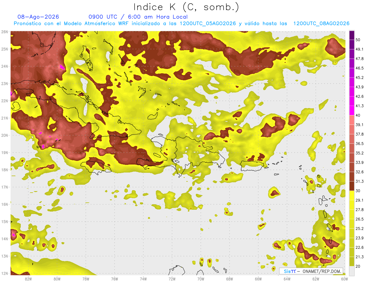The width and height of the screenshot is (366, 283).
Task: Click the chart title 'Indice K (C, somb.)'
Action: (x=186, y=7)
